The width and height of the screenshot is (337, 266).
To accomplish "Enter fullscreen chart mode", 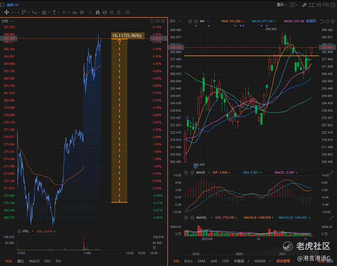I will pos(312,5).
